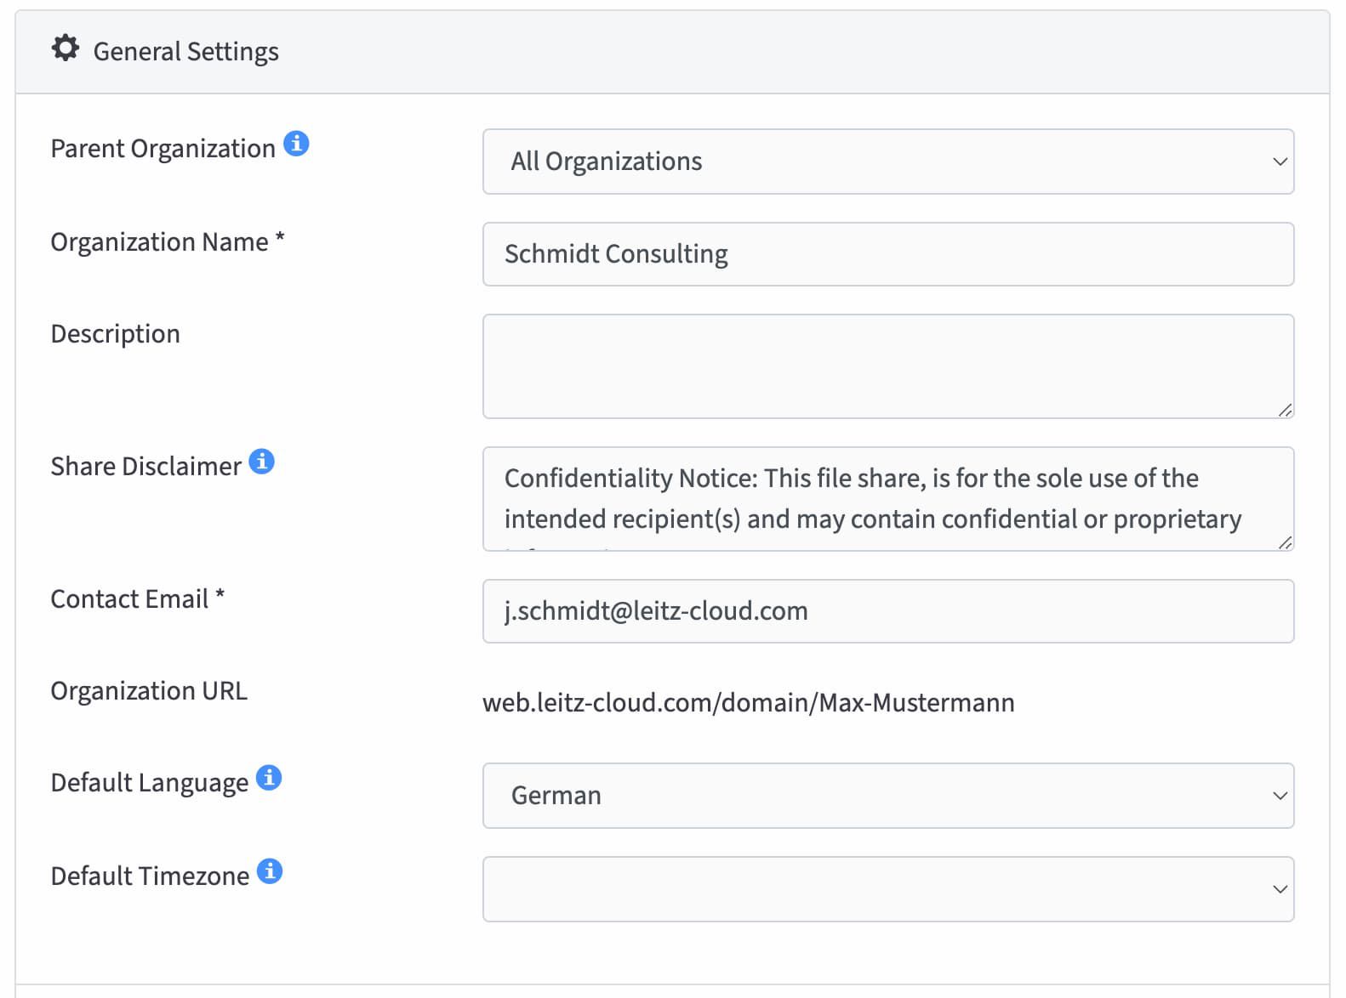Select the Contact Email input field
The height and width of the screenshot is (998, 1346).
click(x=887, y=611)
